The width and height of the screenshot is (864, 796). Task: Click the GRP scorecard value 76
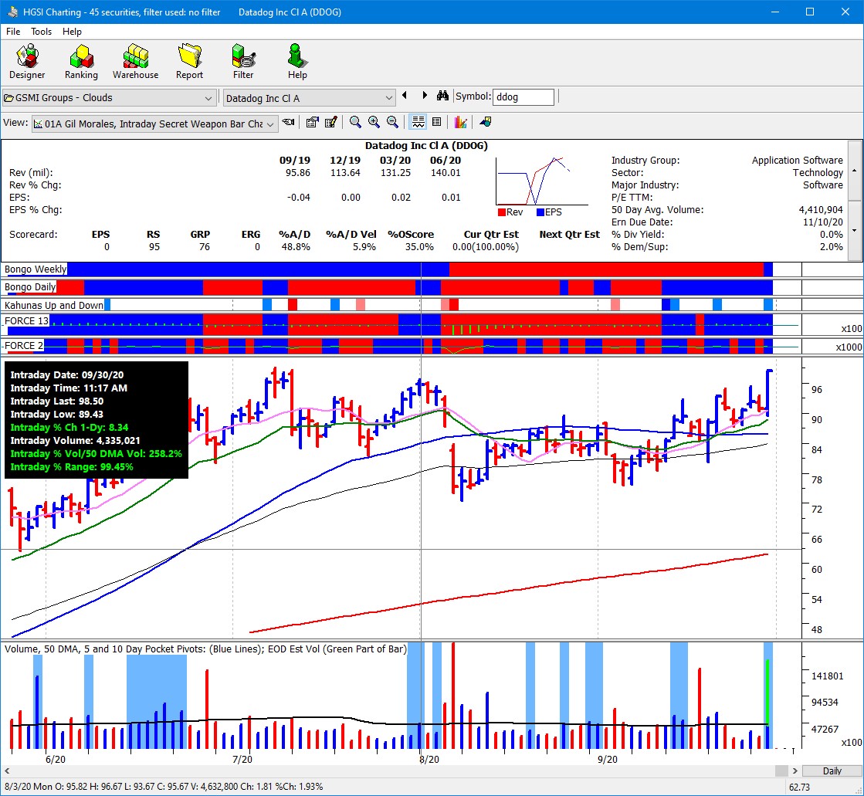[x=205, y=247]
